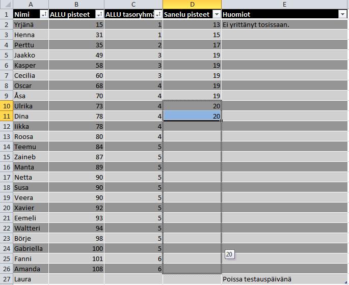The width and height of the screenshot is (349, 285).
Task: Open the ALLU tasoryhmä filter dropdown
Action: point(158,14)
